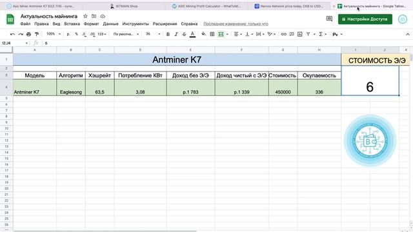Open the last change history link
Image resolution: width=413 pixels, height=232 pixels.
236,24
